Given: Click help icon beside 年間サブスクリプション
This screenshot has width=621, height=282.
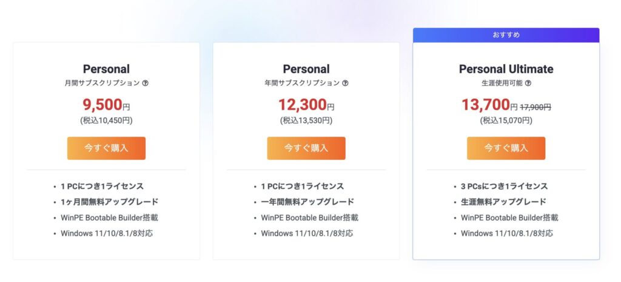Looking at the screenshot, I should click(x=345, y=83).
